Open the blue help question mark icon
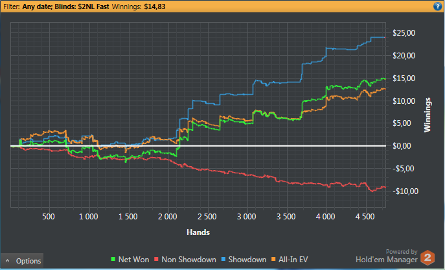The width and height of the screenshot is (445, 270). tap(437, 6)
